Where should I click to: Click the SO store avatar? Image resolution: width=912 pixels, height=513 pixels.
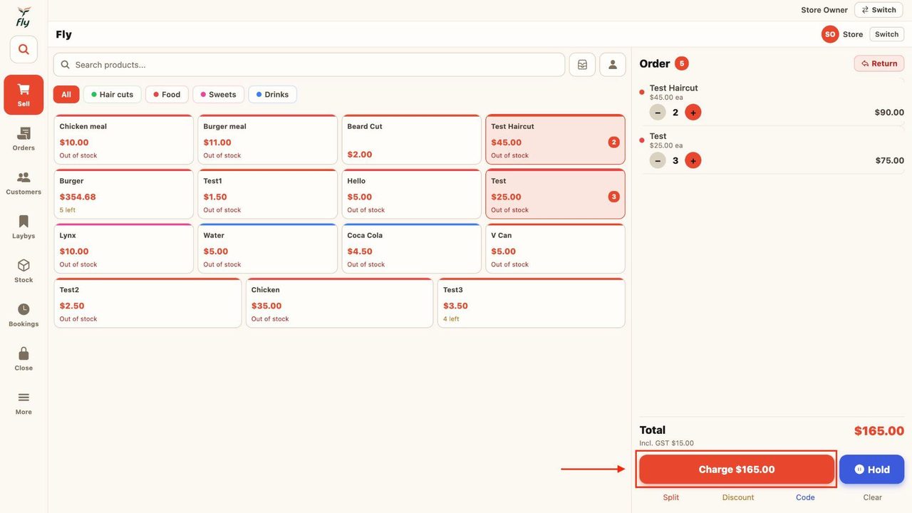pyautogui.click(x=830, y=34)
